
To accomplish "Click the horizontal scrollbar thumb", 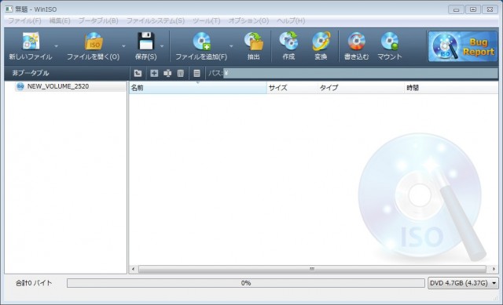I will (x=312, y=269).
